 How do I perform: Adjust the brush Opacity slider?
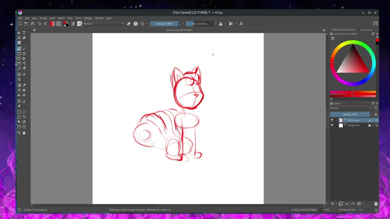[164, 24]
